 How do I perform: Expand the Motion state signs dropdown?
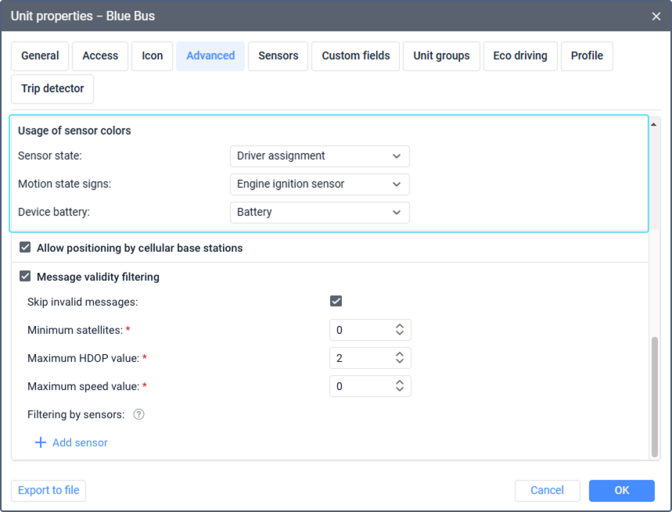[x=319, y=184]
